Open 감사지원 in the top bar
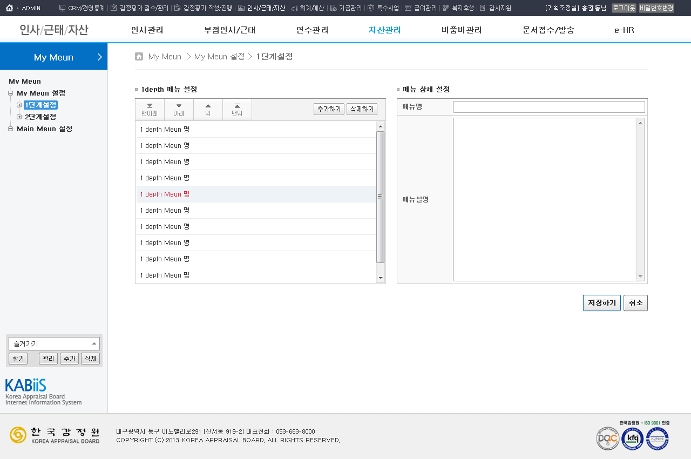Viewport: 691px width, 459px height. [x=496, y=8]
